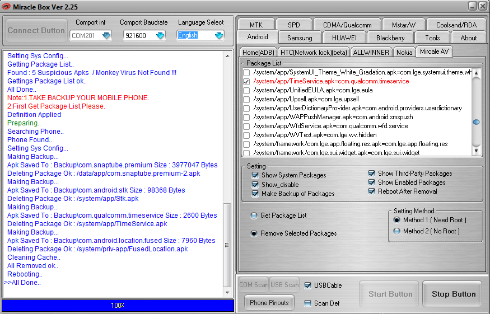Viewport: 490px width, 314px height.
Task: Toggle Make Backup of Packages checkbox
Action: pos(255,194)
